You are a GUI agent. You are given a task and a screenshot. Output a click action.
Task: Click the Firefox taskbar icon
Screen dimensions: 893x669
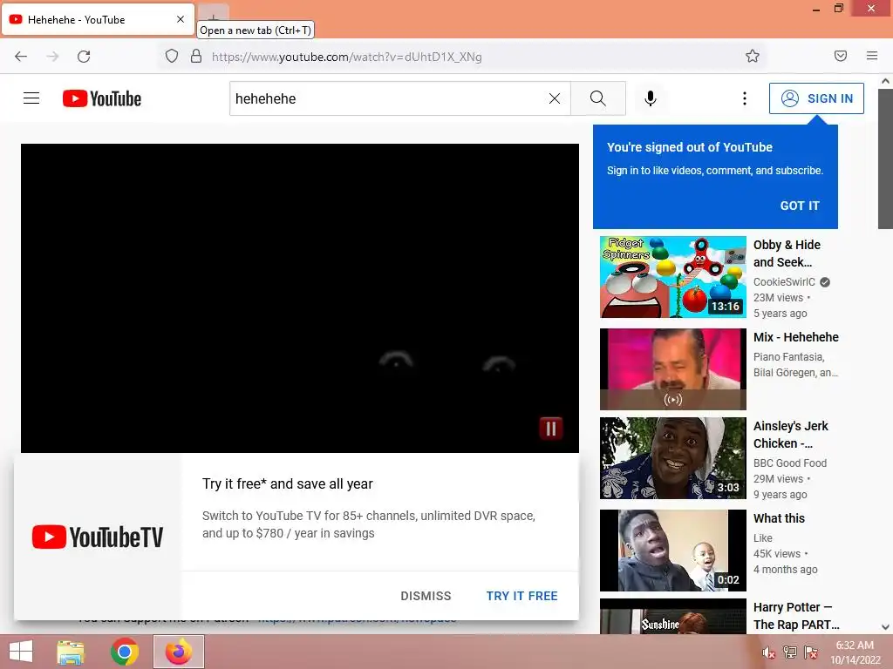tap(179, 652)
